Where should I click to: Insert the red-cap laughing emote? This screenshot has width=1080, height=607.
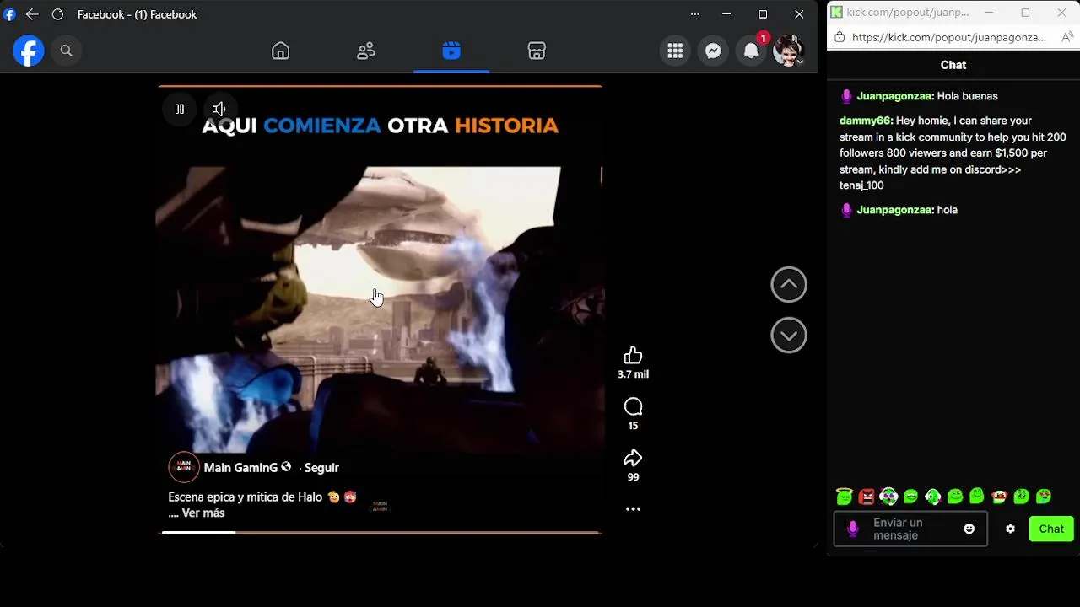point(999,497)
